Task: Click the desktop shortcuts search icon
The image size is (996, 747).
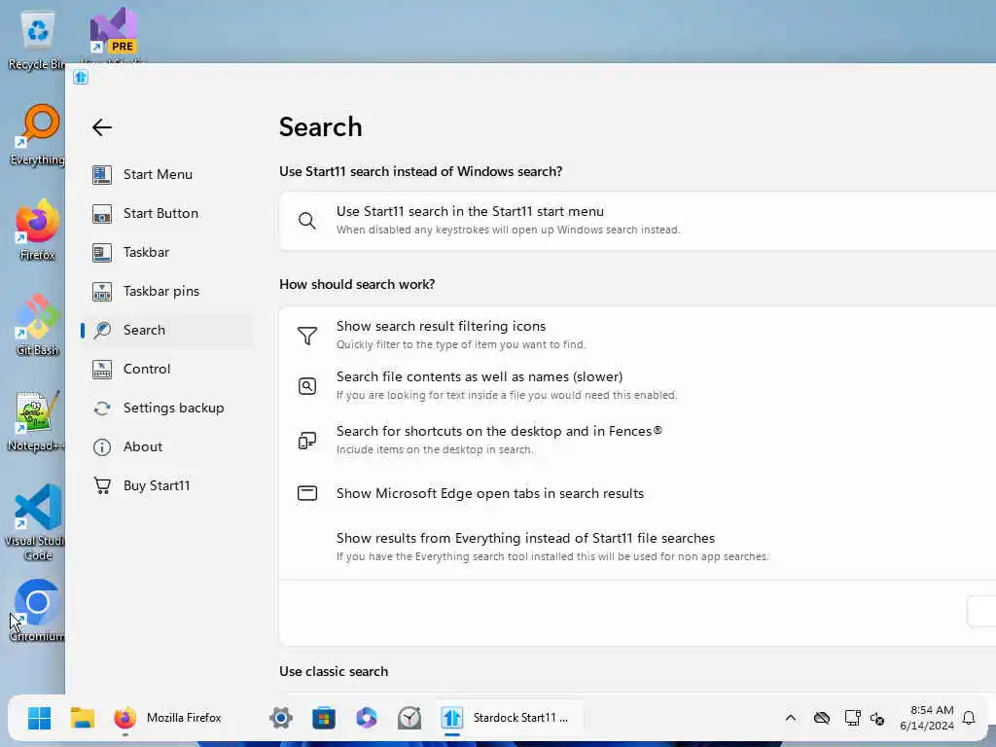Action: (306, 441)
